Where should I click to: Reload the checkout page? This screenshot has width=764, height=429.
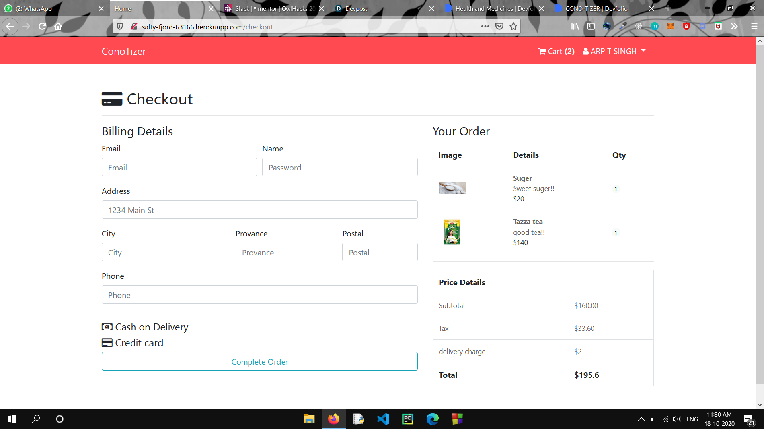pos(42,27)
